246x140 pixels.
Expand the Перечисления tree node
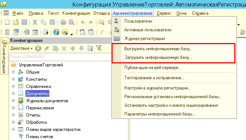[14, 108]
